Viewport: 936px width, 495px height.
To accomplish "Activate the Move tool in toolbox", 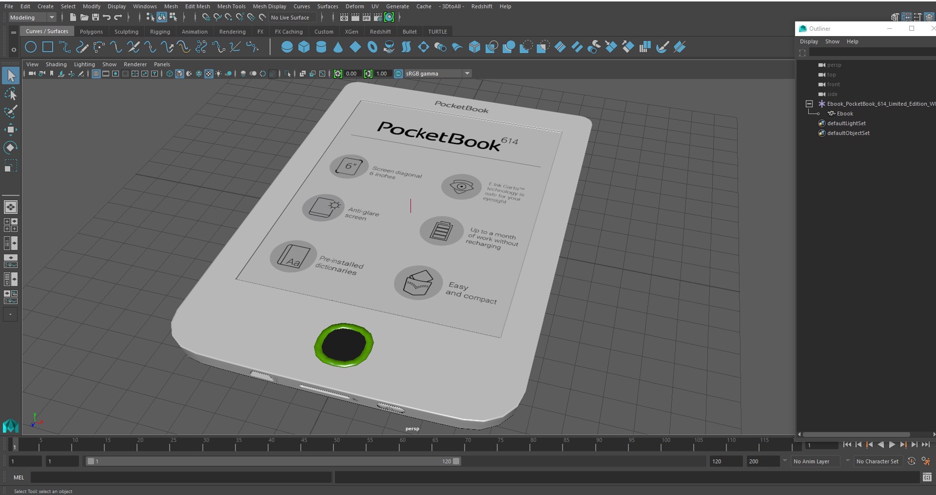I will tap(10, 130).
